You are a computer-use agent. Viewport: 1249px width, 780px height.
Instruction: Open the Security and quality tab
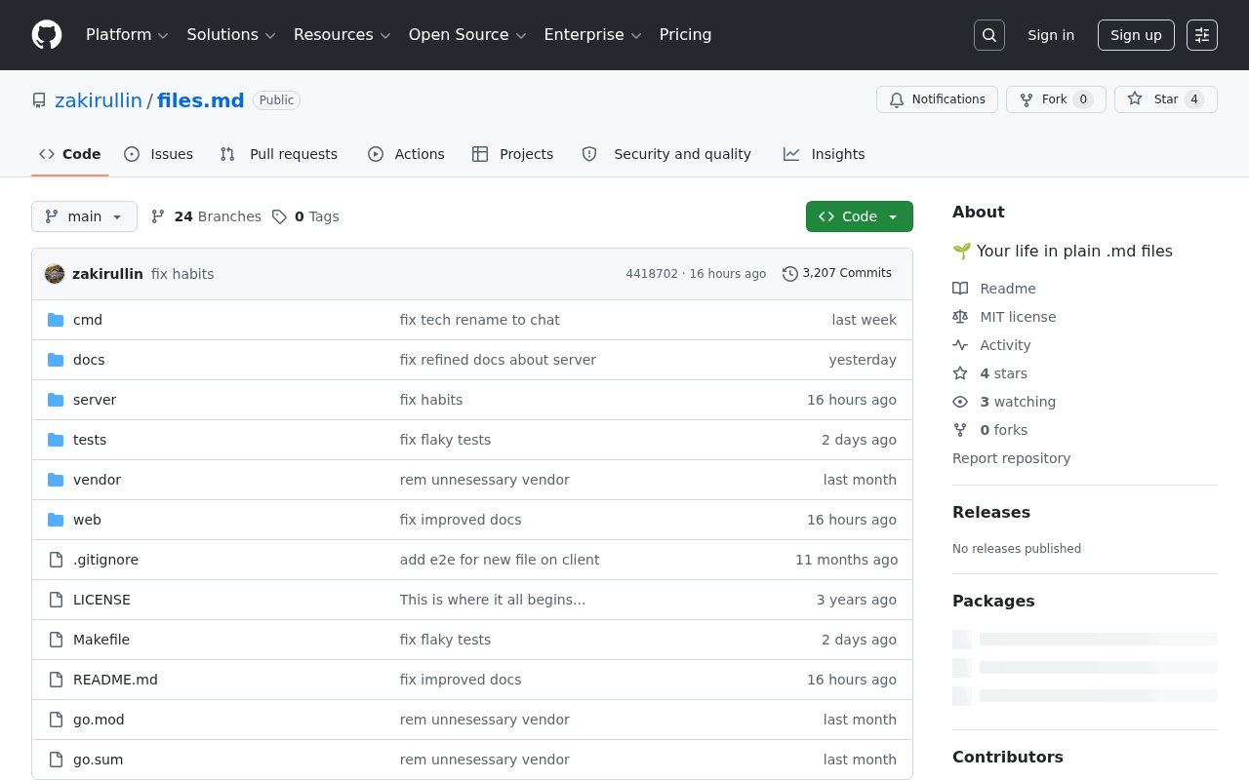(666, 154)
